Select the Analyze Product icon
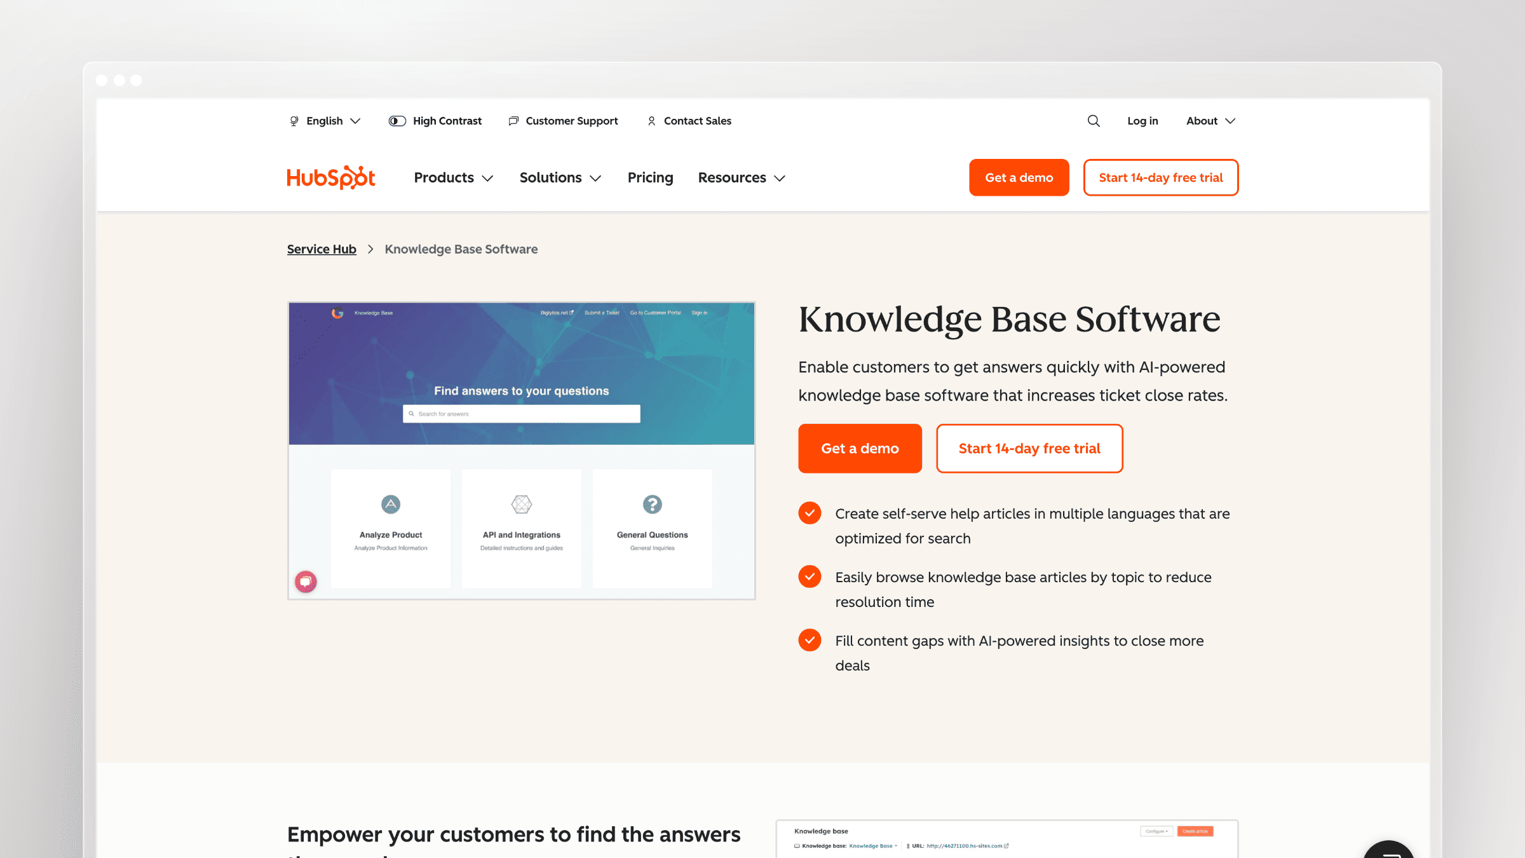 click(391, 505)
